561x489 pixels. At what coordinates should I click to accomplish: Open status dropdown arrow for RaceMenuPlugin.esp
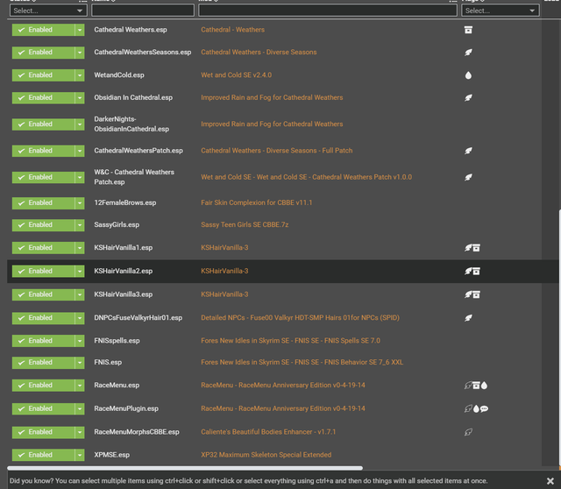[x=80, y=408]
